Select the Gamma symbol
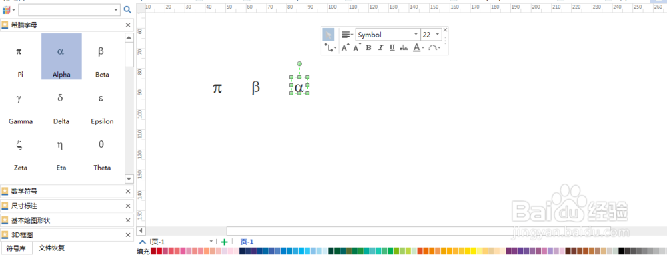This screenshot has height=255, width=667. (x=20, y=103)
